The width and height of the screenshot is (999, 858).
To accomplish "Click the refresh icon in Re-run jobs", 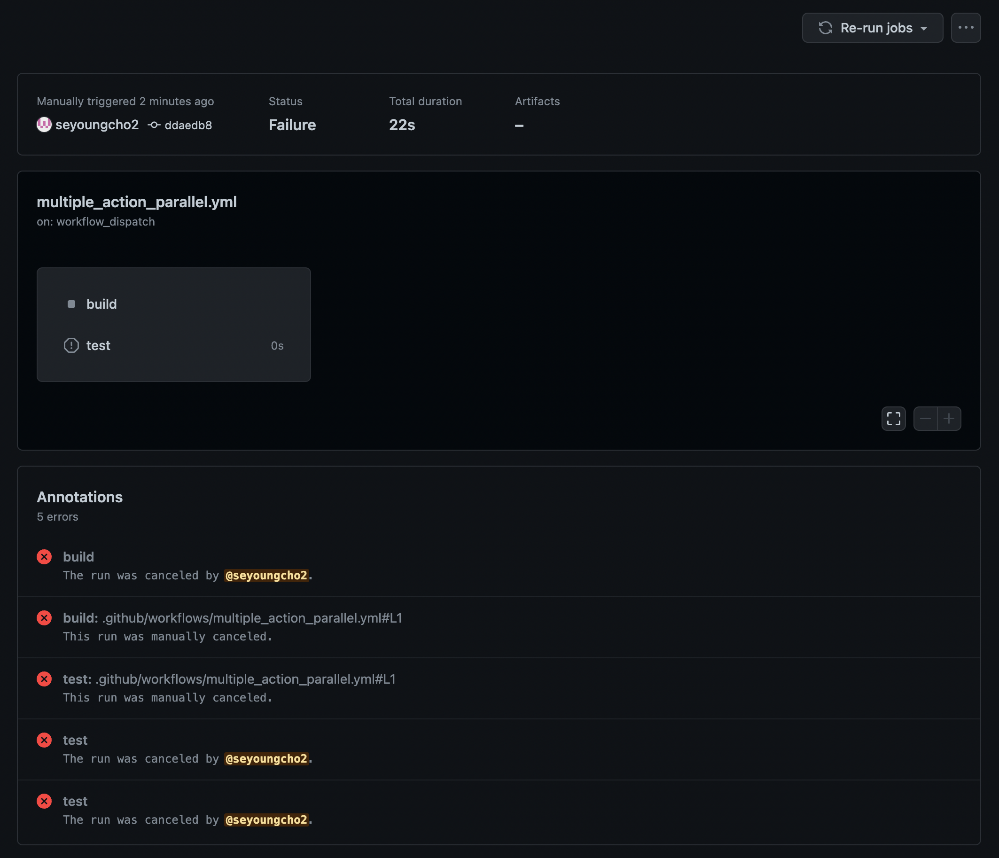I will tap(826, 28).
